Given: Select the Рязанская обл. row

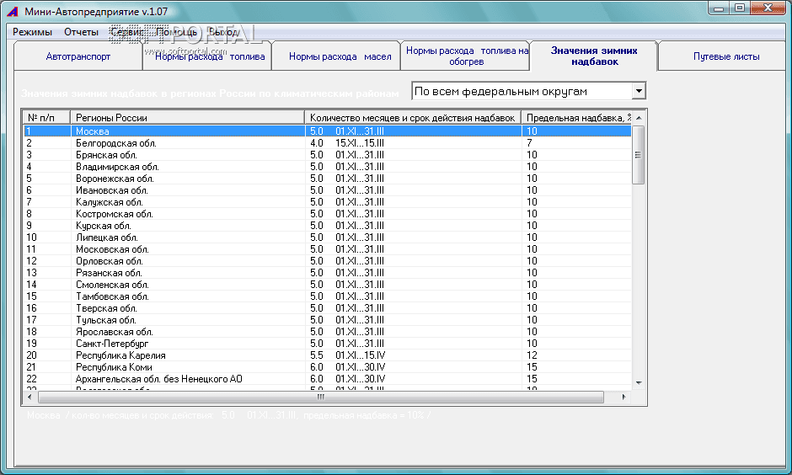Looking at the screenshot, I should (x=327, y=273).
